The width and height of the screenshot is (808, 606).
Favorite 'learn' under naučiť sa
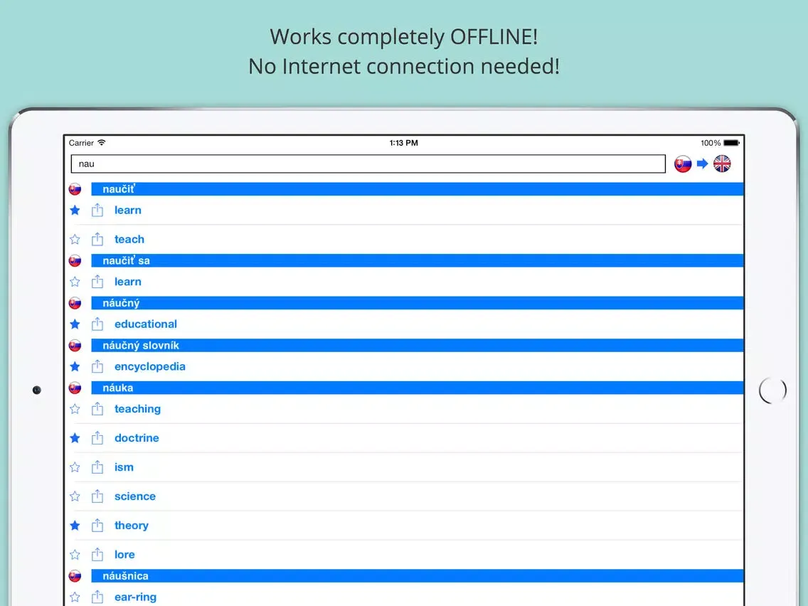click(x=75, y=282)
